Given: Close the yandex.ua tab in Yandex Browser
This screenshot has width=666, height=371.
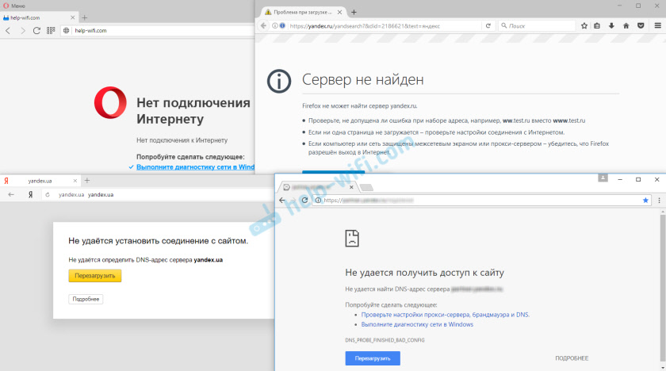Looking at the screenshot, I should [x=75, y=181].
